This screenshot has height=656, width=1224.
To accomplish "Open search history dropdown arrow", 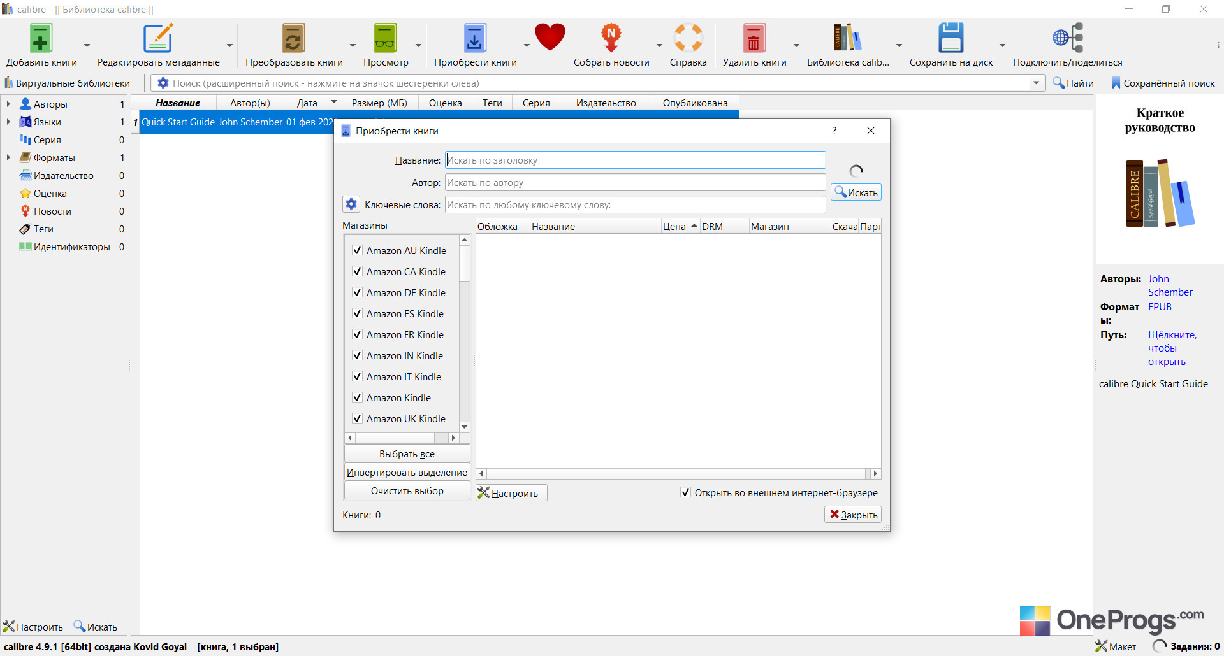I will (1036, 83).
